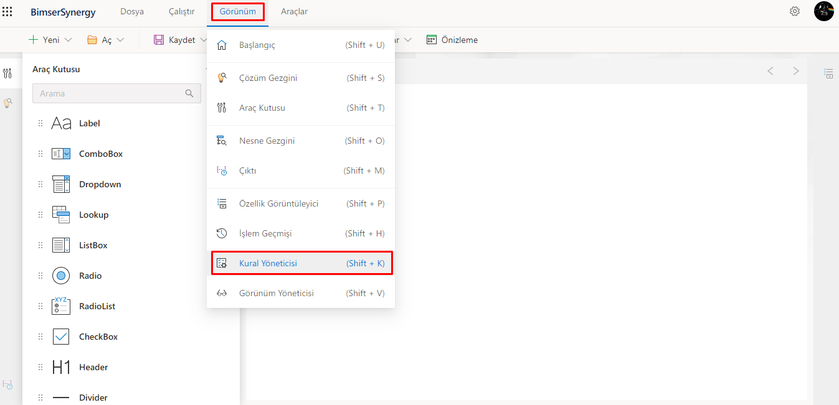Select the Lookup control icon
The width and height of the screenshot is (839, 405).
tap(61, 215)
